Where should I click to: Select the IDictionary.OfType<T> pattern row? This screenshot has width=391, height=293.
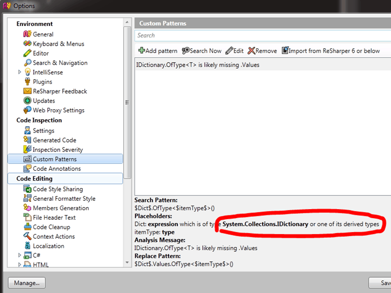pos(198,65)
